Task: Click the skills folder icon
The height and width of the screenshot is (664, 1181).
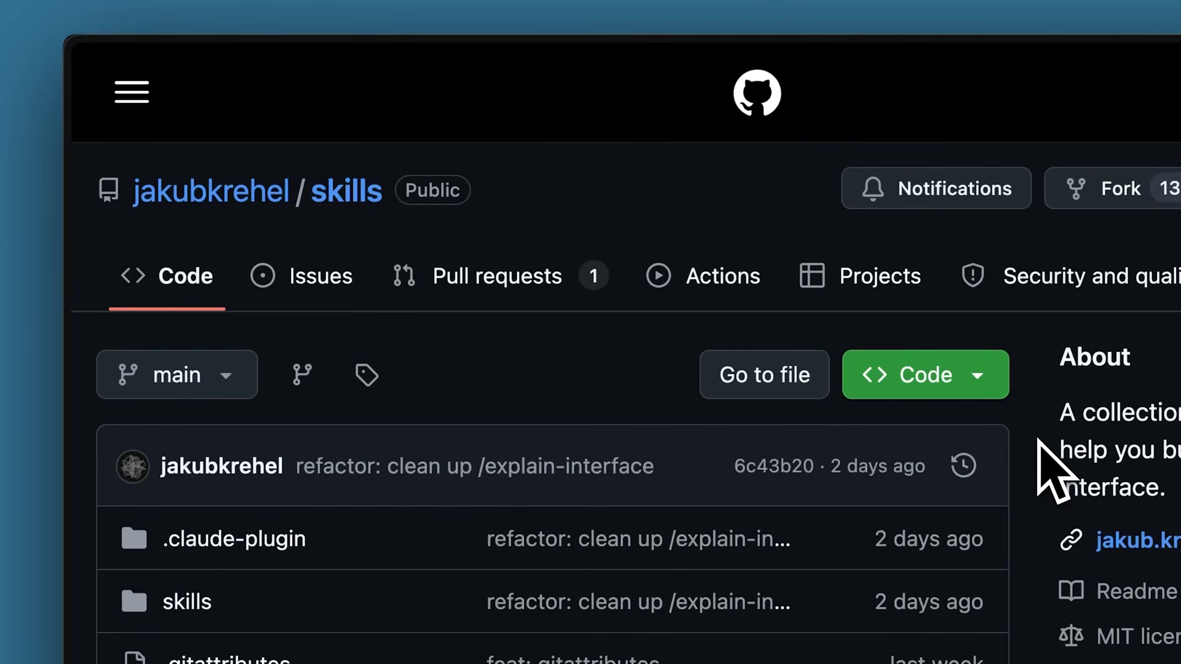Action: pos(134,601)
